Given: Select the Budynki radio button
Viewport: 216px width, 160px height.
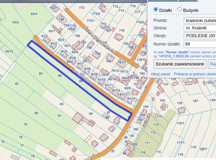Looking at the screenshot, I should 180,9.
